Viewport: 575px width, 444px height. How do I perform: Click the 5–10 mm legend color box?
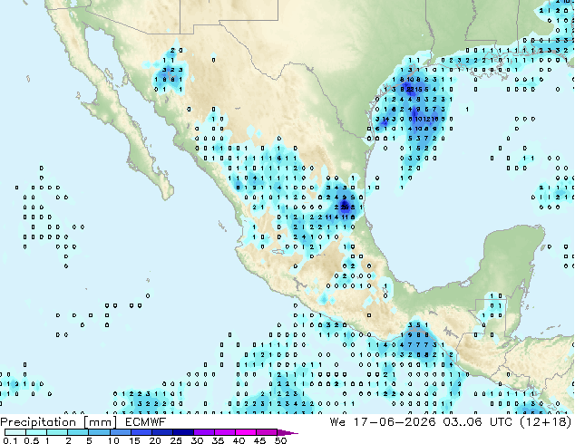click(99, 432)
